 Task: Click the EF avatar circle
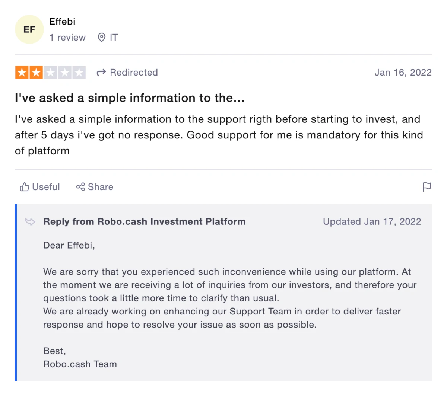pos(29,29)
